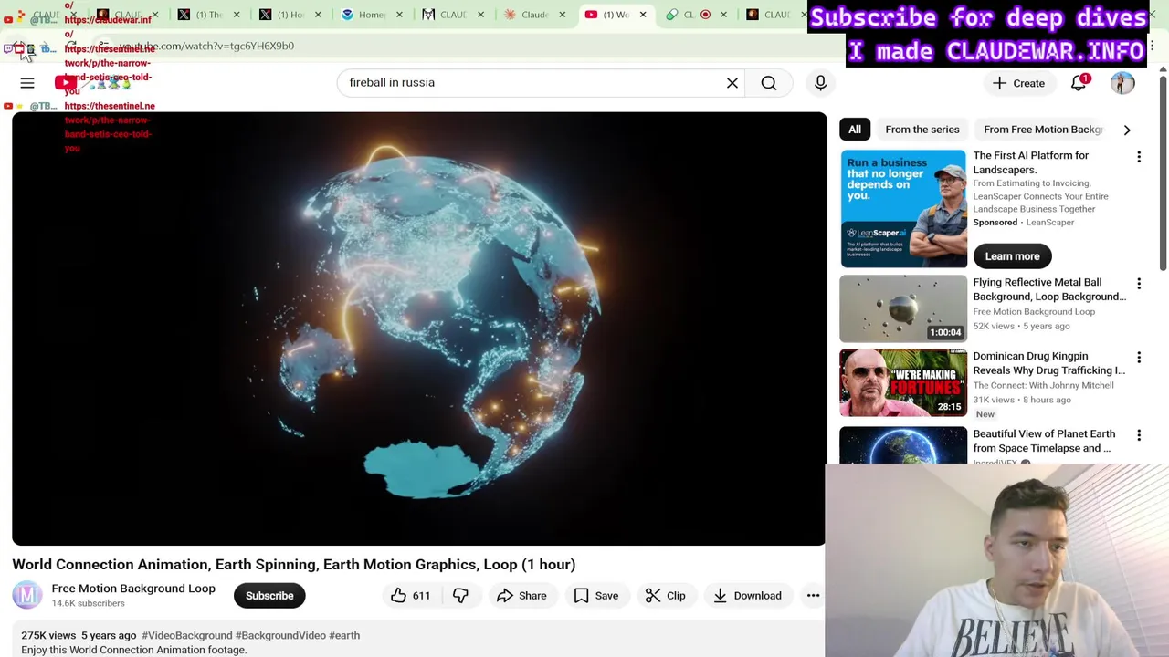The height and width of the screenshot is (657, 1169).
Task: Open the notifications bell
Action: tap(1079, 83)
